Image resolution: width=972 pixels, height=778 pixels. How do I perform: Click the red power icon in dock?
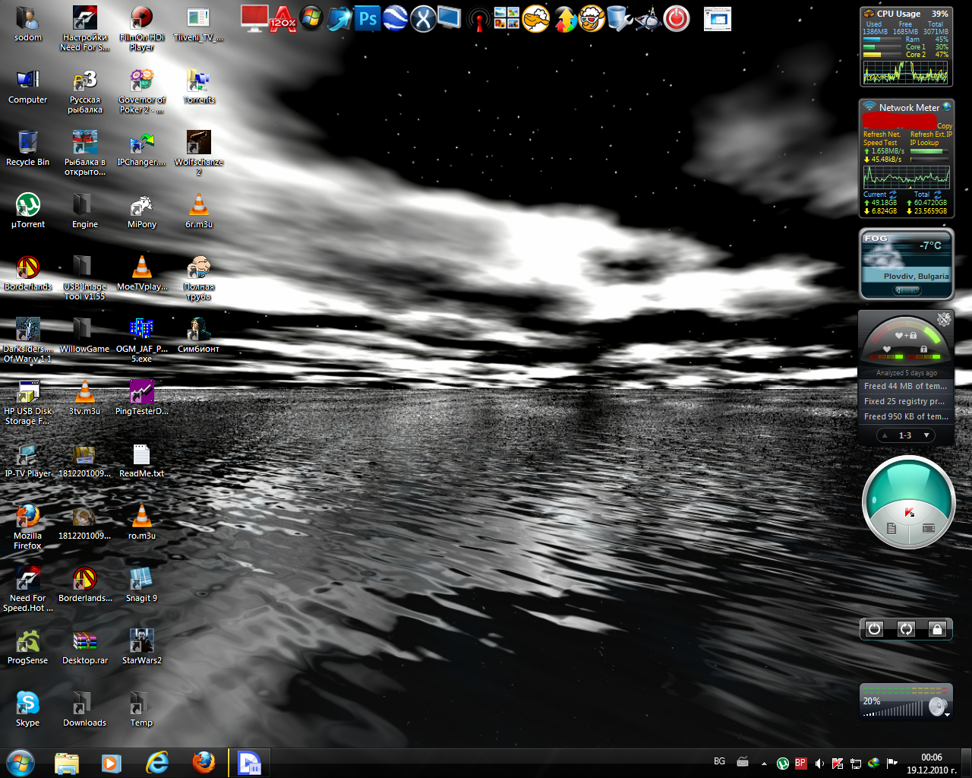(x=676, y=18)
